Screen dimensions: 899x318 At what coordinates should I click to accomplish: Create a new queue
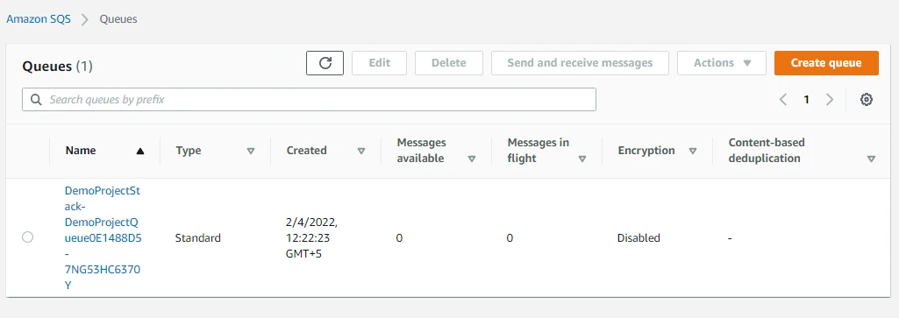[x=826, y=63]
